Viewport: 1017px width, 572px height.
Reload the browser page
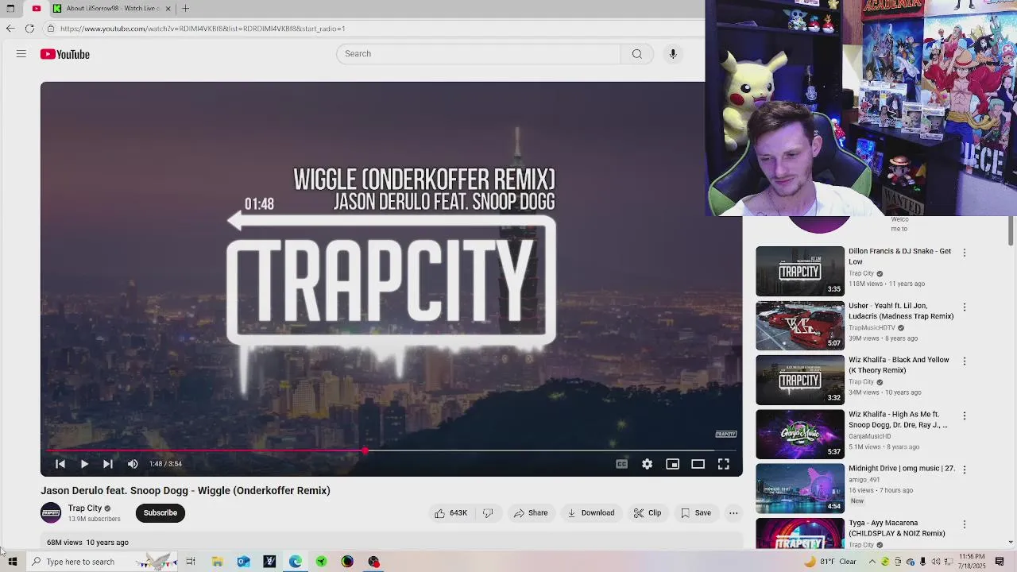pos(29,29)
